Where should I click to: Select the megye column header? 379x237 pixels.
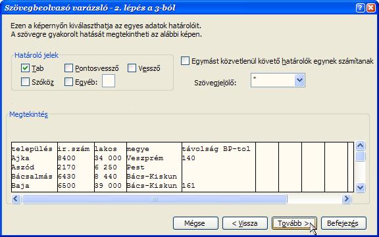pyautogui.click(x=138, y=149)
